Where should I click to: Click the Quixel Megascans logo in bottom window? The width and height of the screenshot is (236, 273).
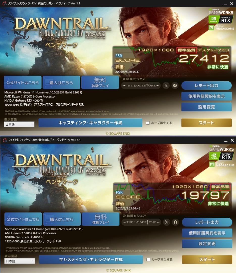tap(222, 164)
